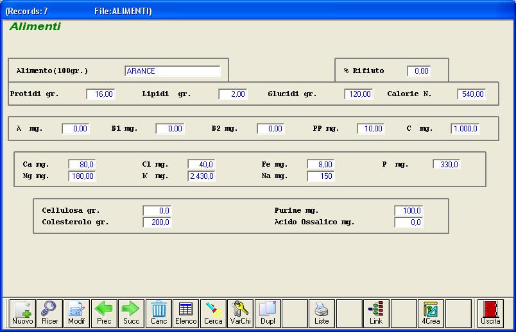Screen dimensions: 516x332
Task: Click the K mg. field
Action: [x=202, y=176]
